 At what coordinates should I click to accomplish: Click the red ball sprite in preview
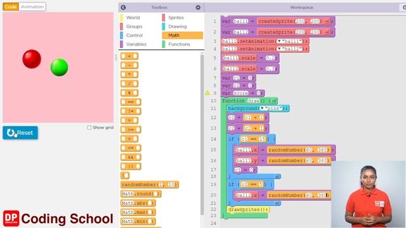pos(32,59)
